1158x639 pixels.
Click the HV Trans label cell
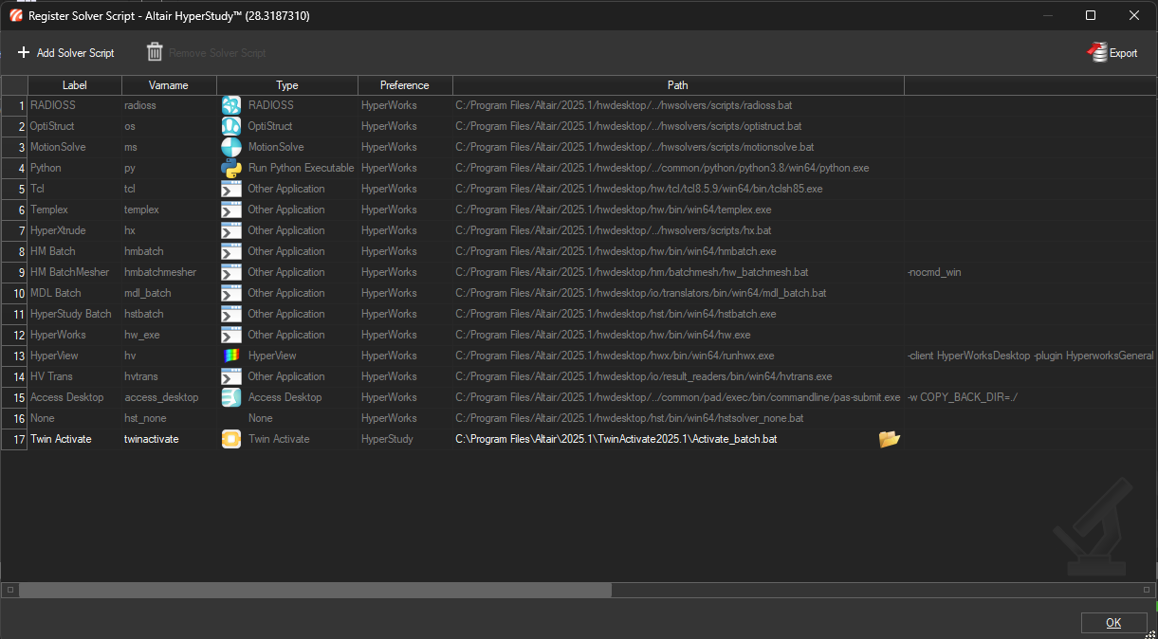[75, 376]
